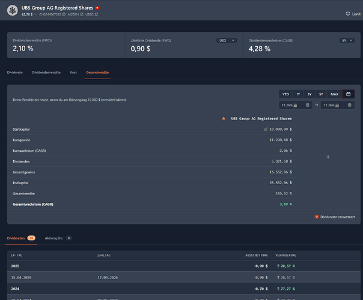Select the 3Y time range
This screenshot has width=363, height=300.
tap(310, 94)
